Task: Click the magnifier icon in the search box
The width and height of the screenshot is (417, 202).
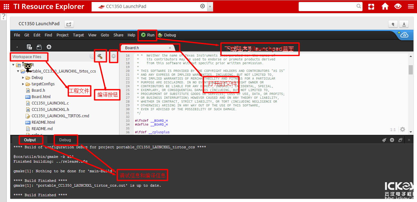Action: 359,6
